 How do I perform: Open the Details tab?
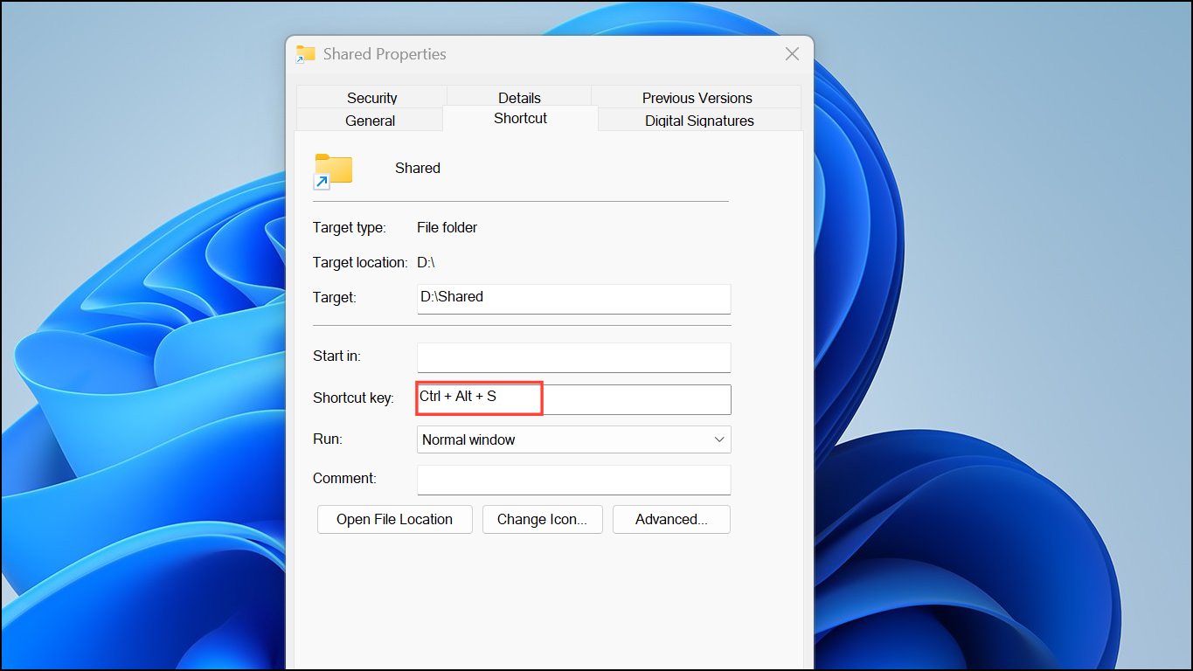(x=519, y=97)
